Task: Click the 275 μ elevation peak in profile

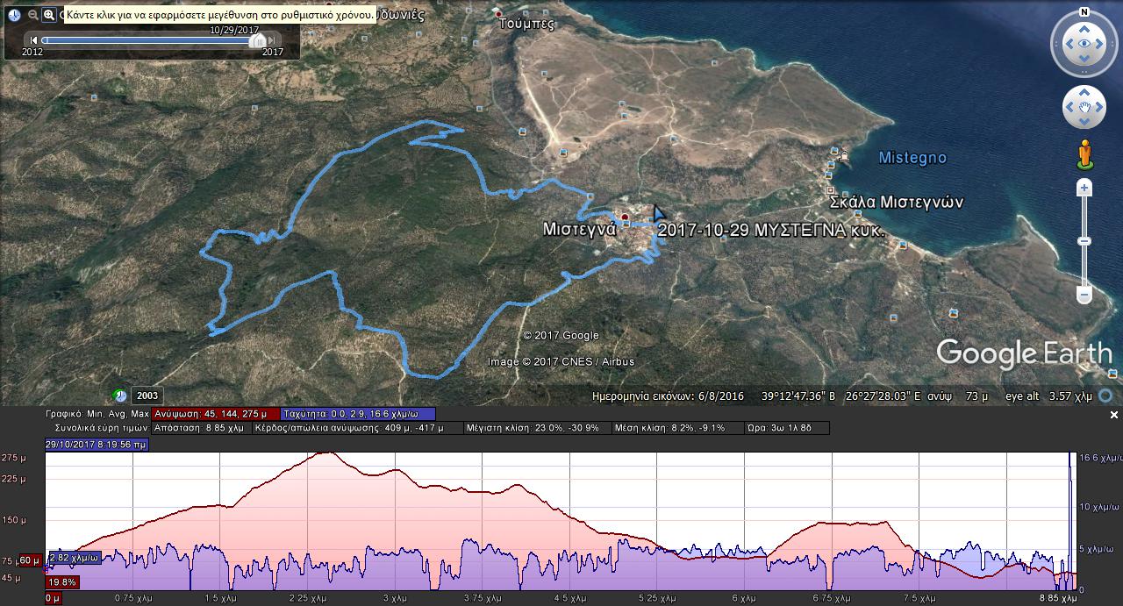Action: pos(327,453)
